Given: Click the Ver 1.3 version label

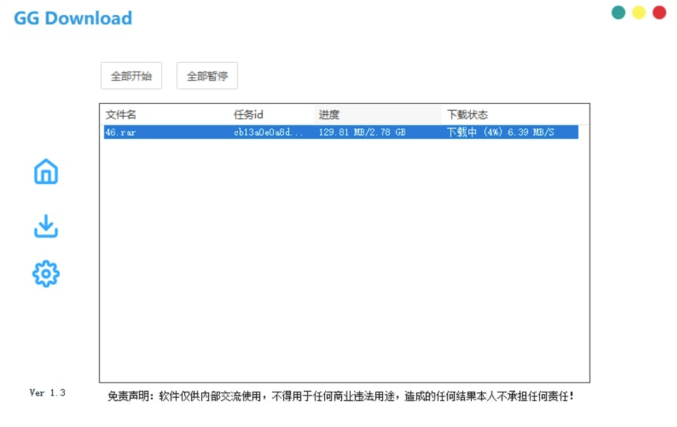Looking at the screenshot, I should click(48, 393).
